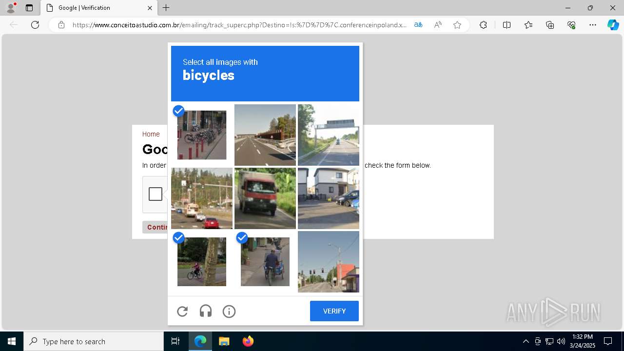Open the Home breadcrumb link
The image size is (624, 351).
point(151,134)
